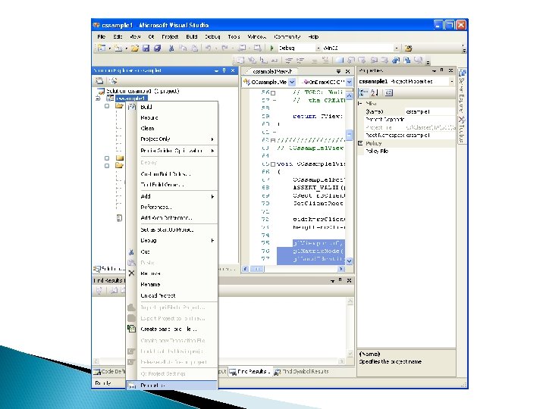Click the green Start Debugging arrow

[x=271, y=48]
